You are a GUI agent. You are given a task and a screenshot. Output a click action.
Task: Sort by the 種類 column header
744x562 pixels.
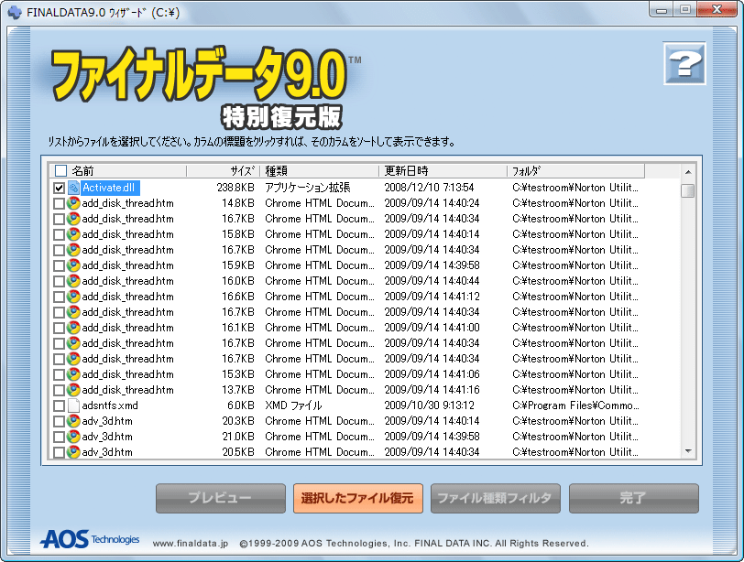[x=320, y=170]
